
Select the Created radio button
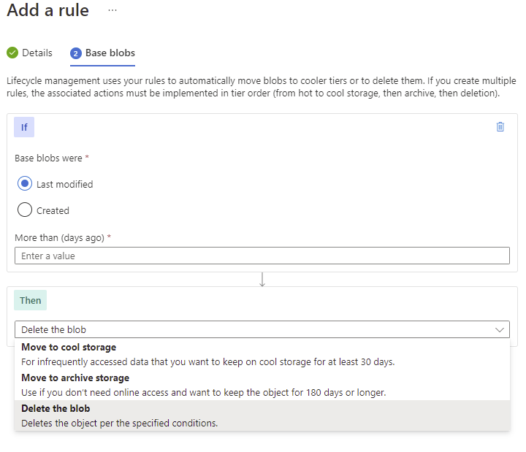pos(25,210)
